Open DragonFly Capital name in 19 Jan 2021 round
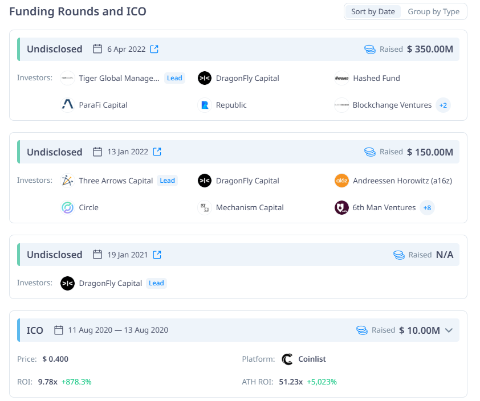The width and height of the screenshot is (480, 401). click(110, 283)
